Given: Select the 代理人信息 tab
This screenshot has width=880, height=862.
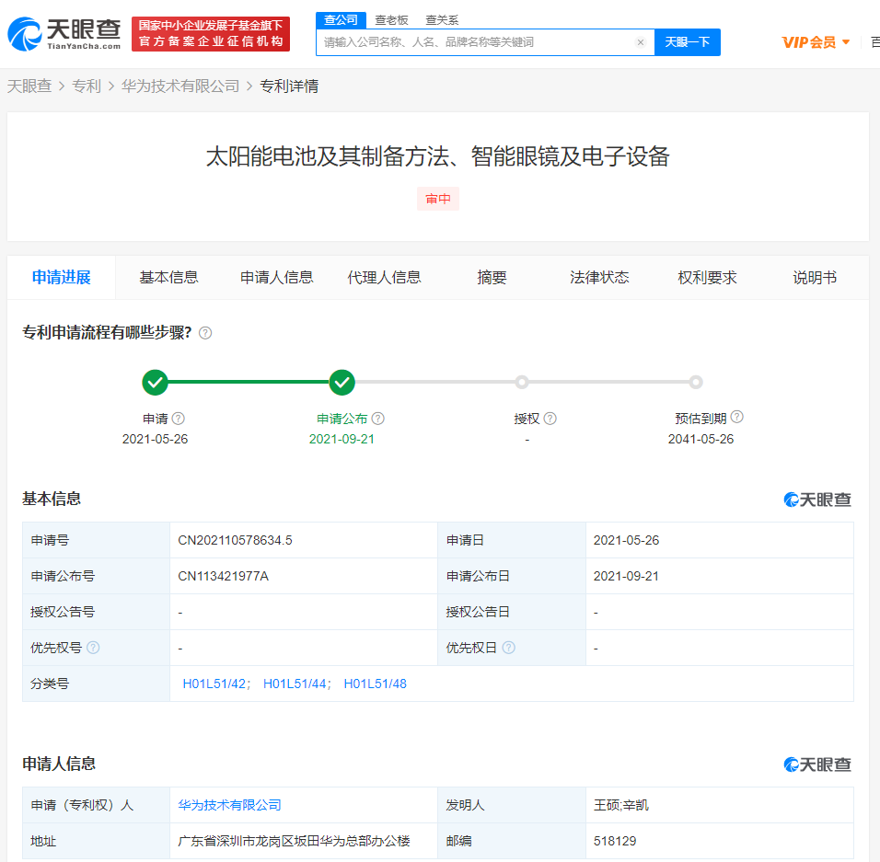Looking at the screenshot, I should [385, 278].
